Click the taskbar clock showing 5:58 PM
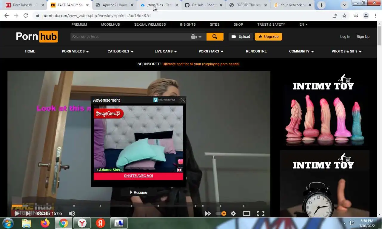 tap(367, 223)
